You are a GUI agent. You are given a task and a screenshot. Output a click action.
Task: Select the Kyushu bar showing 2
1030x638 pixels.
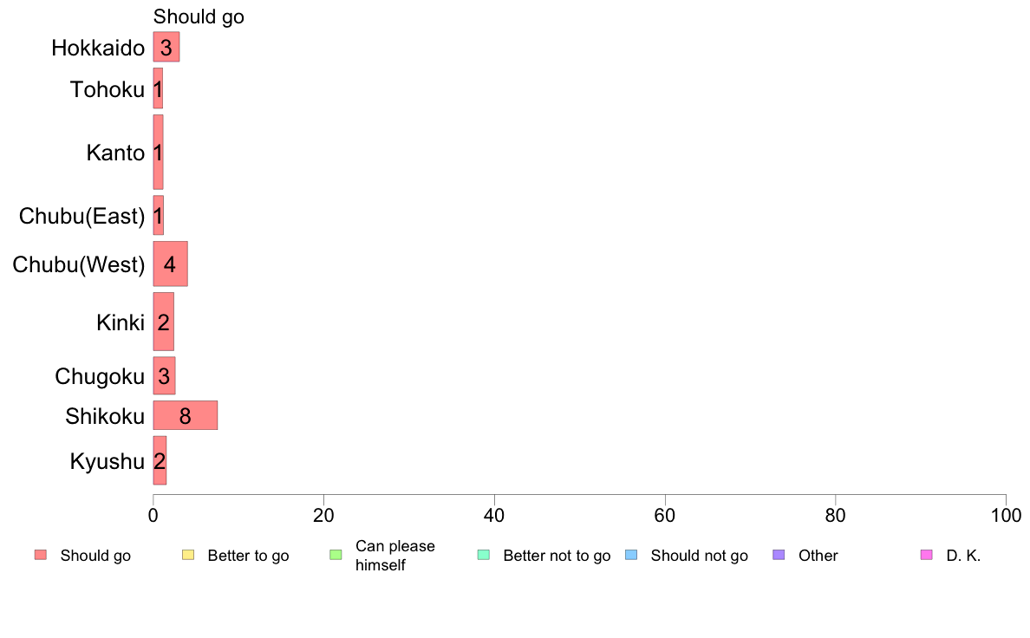160,460
